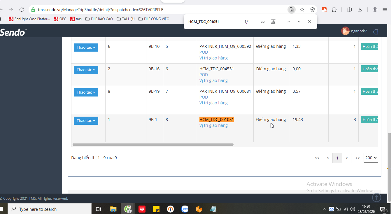The width and height of the screenshot is (391, 214).
Task: Click the find bar search text field
Action: pyautogui.click(x=214, y=22)
